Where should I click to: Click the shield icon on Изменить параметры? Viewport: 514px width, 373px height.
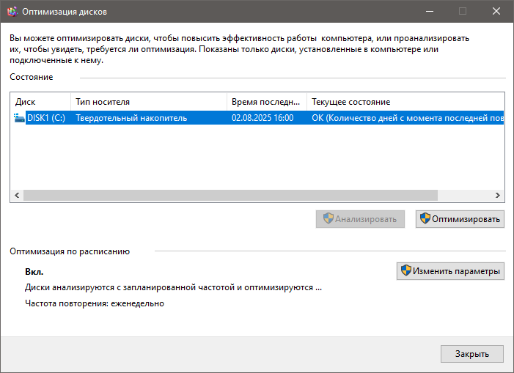[x=405, y=271]
